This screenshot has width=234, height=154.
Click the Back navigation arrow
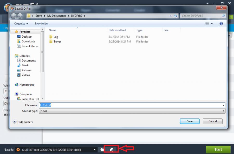pos(14,16)
